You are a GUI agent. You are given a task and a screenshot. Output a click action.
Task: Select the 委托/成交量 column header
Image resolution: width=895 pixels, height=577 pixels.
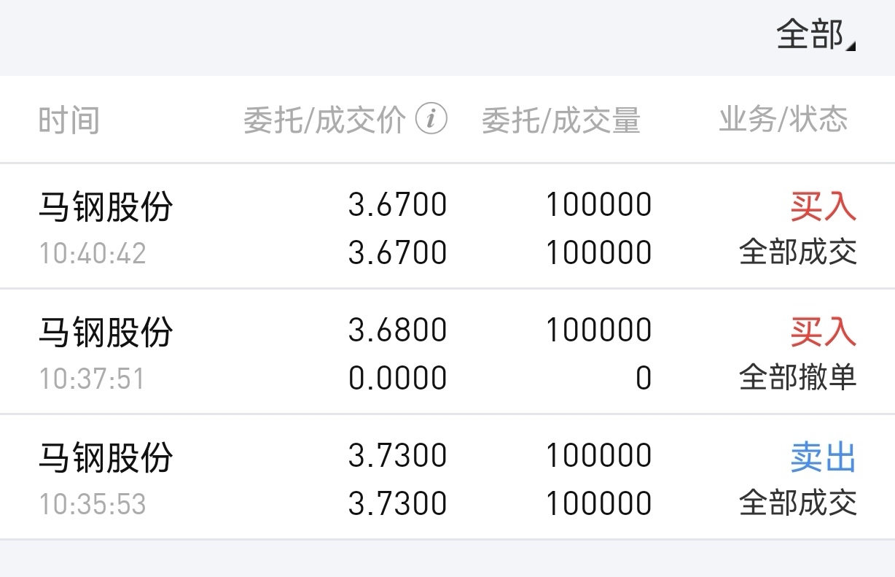tap(560, 120)
